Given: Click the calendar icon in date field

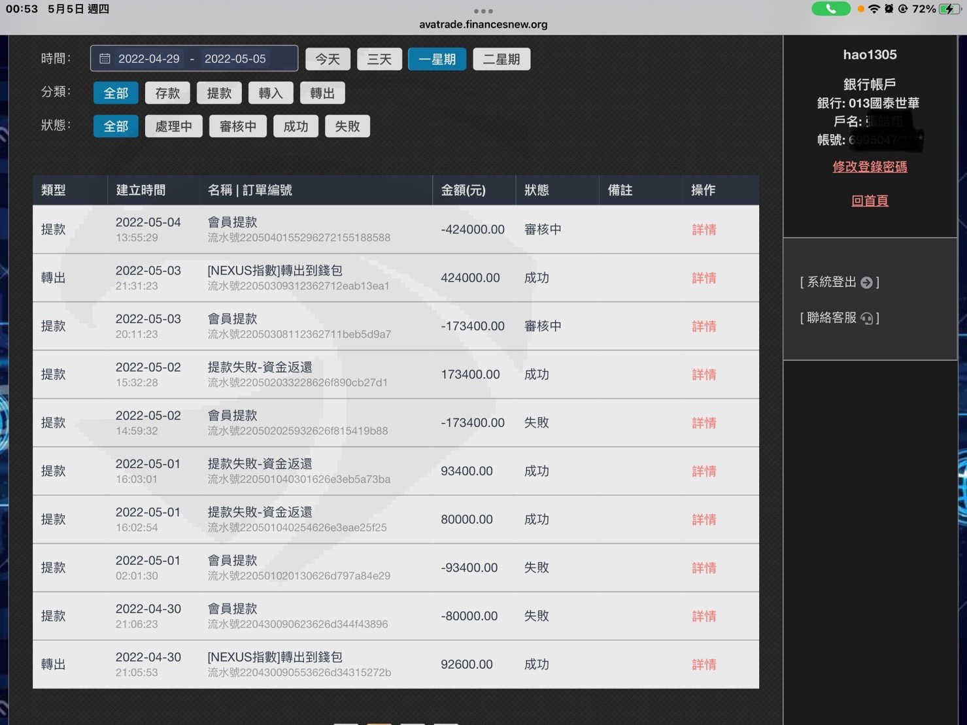Looking at the screenshot, I should pyautogui.click(x=105, y=59).
